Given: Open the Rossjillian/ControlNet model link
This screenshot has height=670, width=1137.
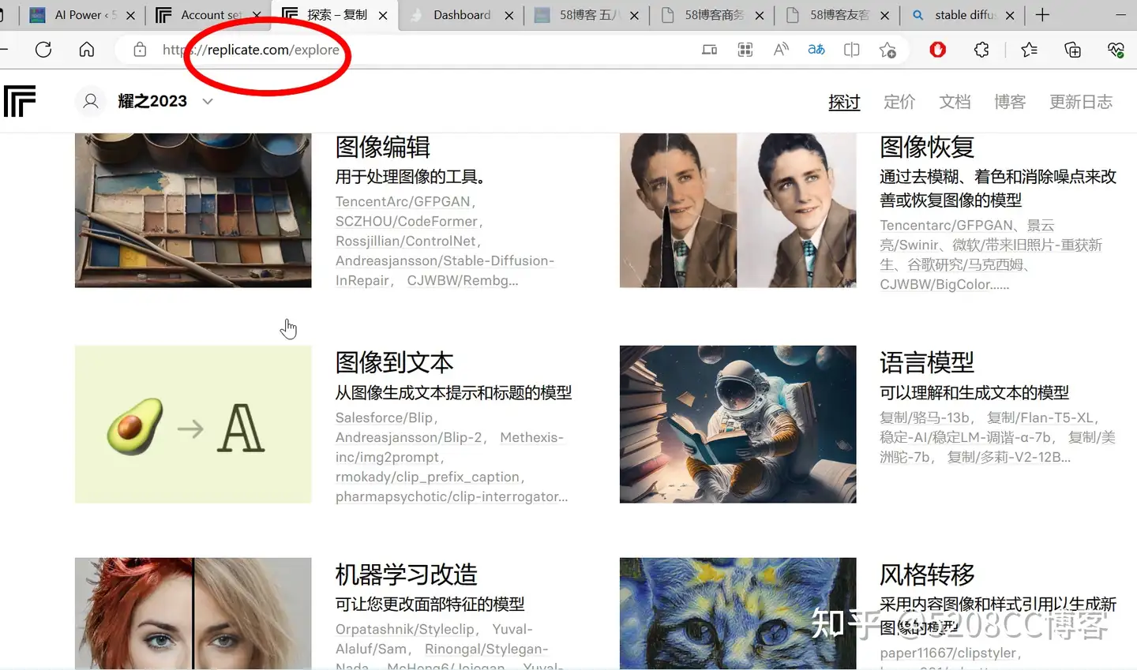Looking at the screenshot, I should [x=406, y=241].
